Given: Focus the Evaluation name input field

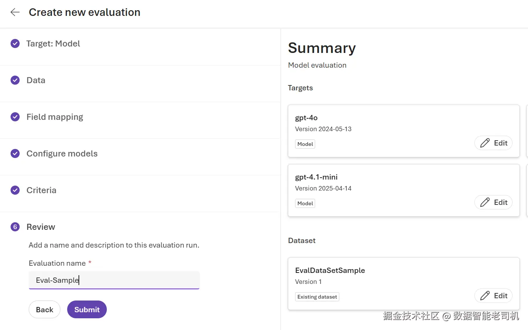Looking at the screenshot, I should 114,280.
